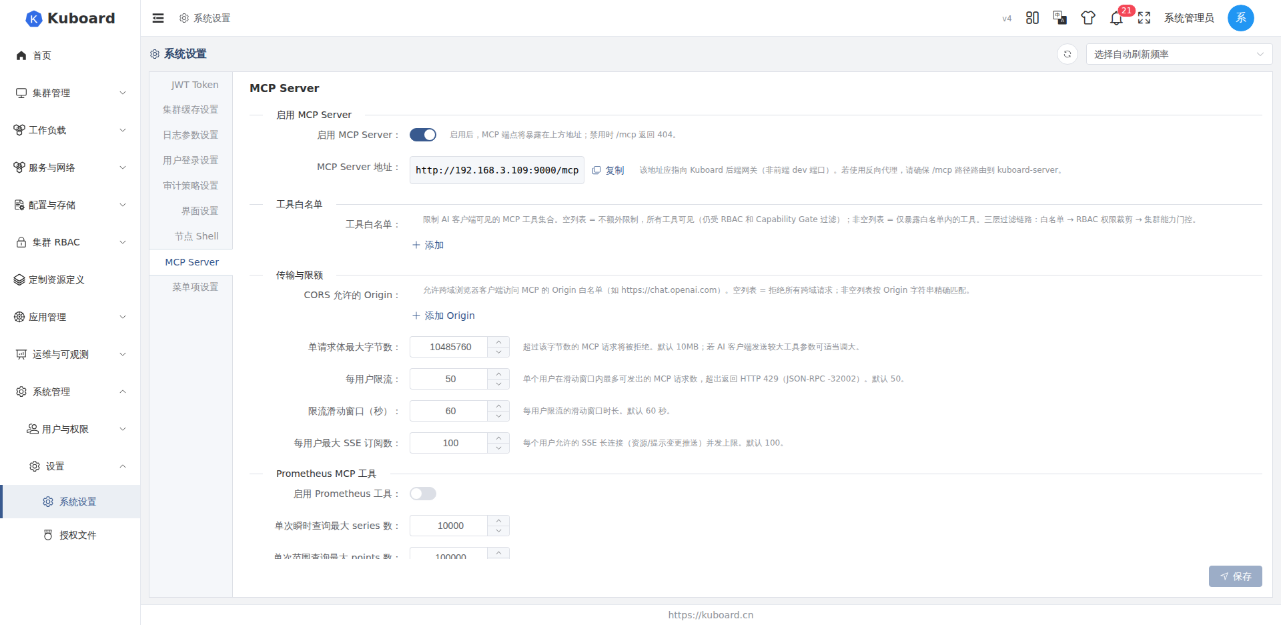Click the 工作负载 sidebar icon

tap(19, 130)
